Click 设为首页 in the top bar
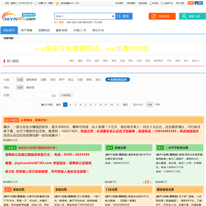 pos(120,3)
